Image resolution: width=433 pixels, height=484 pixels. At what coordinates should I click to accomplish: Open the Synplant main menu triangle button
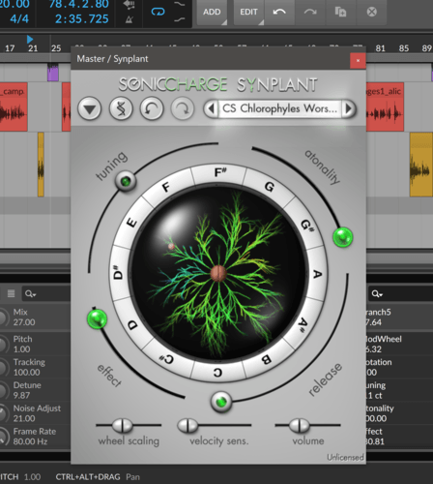[90, 108]
